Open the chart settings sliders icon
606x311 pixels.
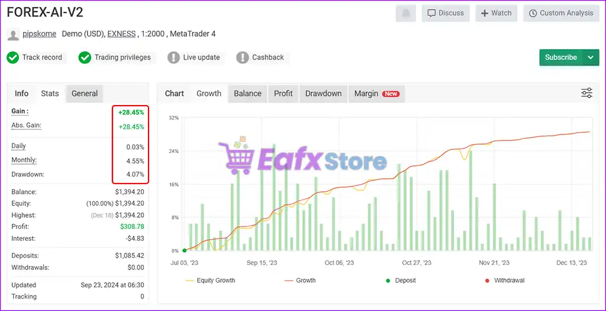pyautogui.click(x=586, y=93)
